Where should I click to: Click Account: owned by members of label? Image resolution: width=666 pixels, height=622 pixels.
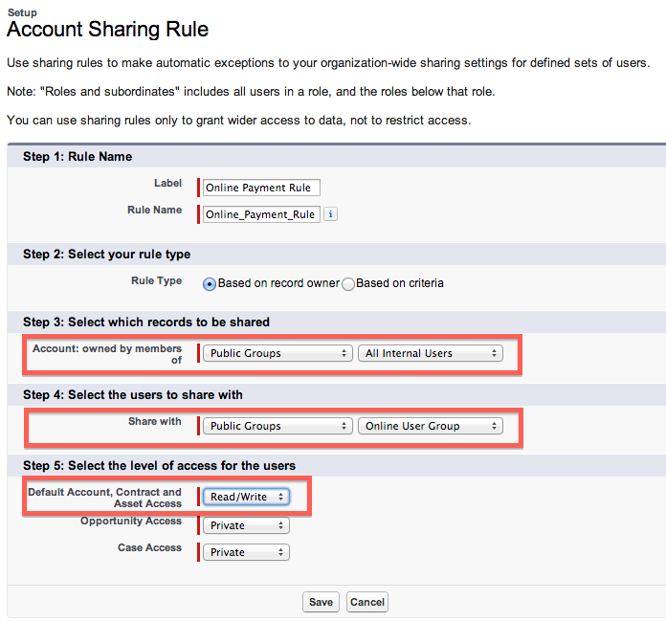click(x=107, y=354)
